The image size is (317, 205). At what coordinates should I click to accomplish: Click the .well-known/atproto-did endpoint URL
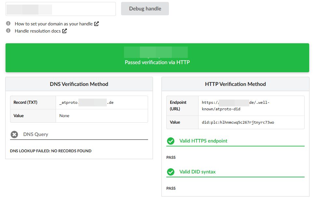[236, 106]
